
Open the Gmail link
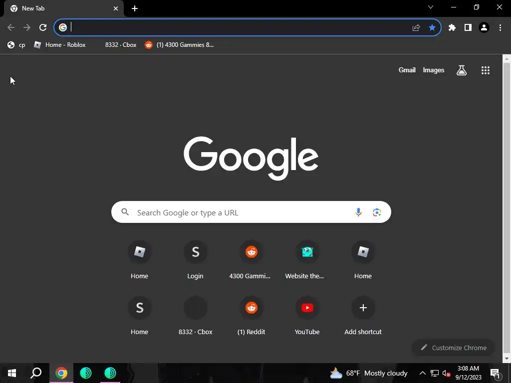407,70
